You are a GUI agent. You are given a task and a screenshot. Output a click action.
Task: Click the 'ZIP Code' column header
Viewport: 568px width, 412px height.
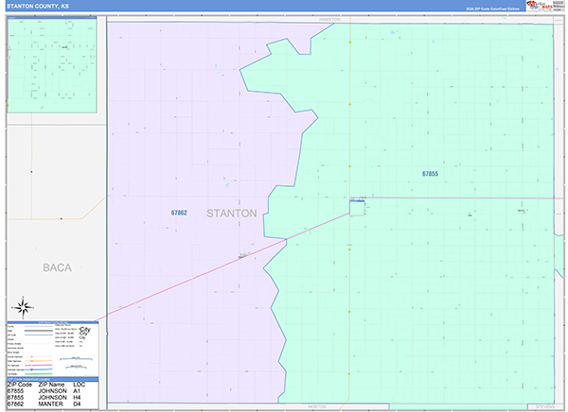(20, 385)
